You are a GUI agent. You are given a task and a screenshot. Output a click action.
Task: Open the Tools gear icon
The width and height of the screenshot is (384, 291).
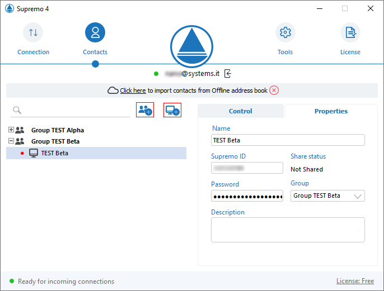click(285, 32)
